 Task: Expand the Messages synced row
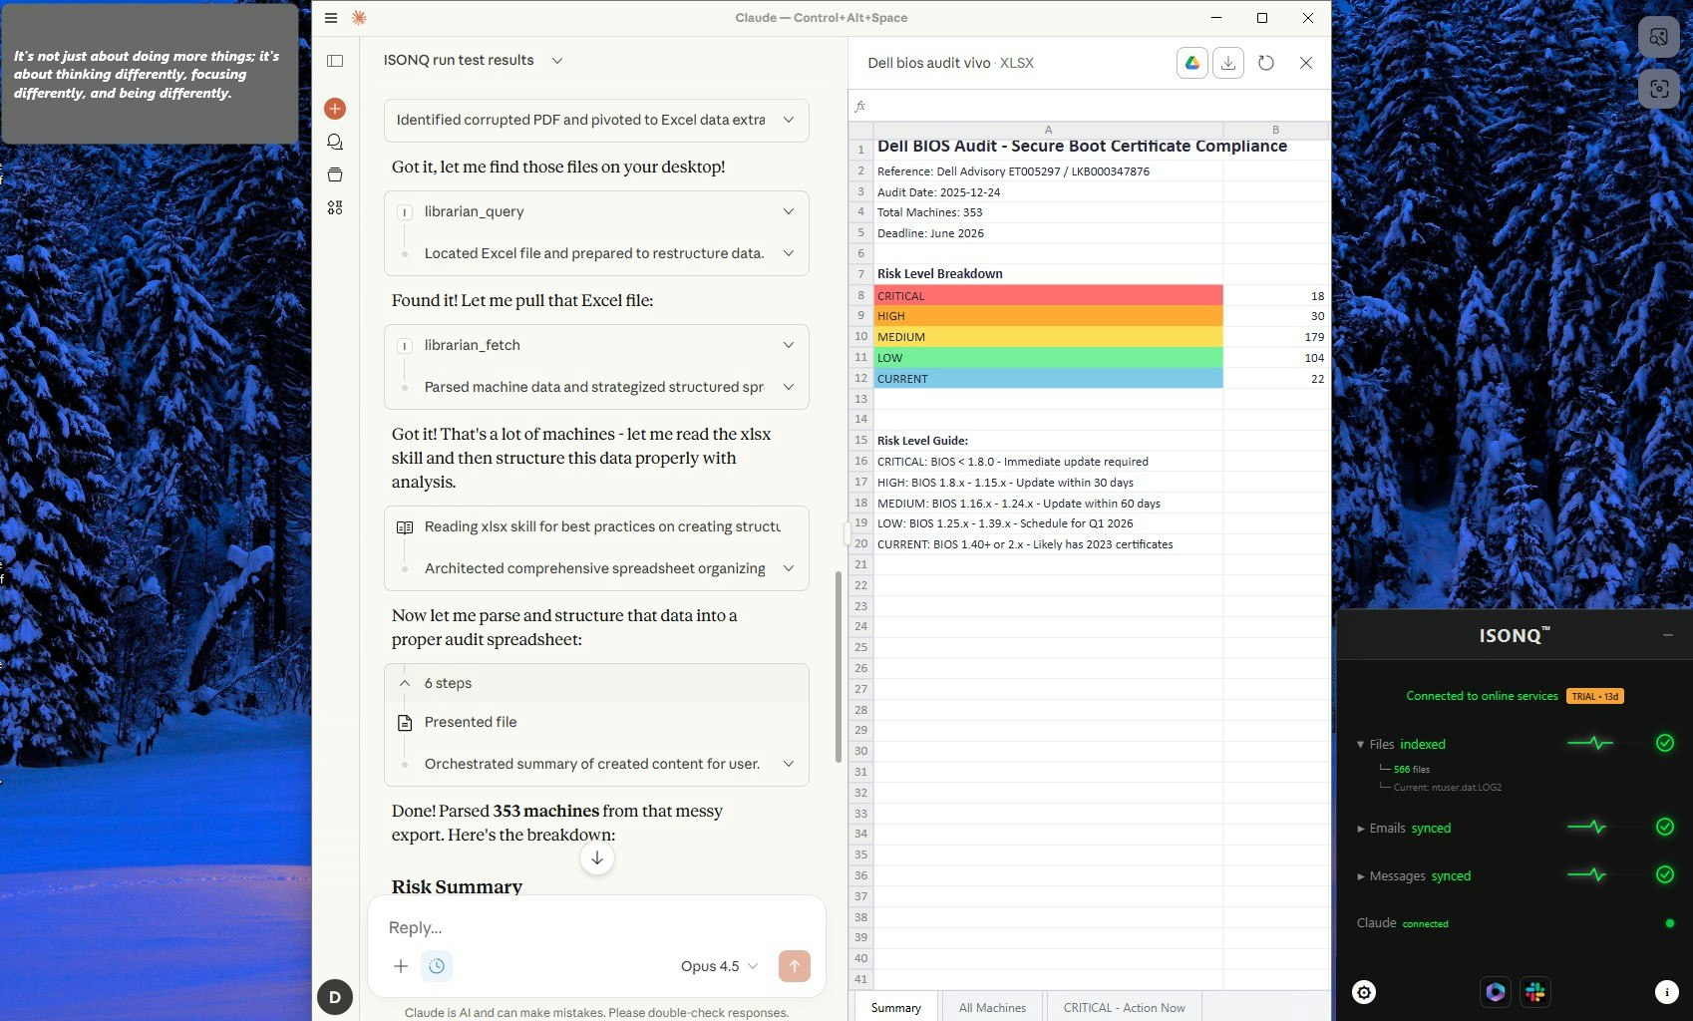coord(1360,876)
